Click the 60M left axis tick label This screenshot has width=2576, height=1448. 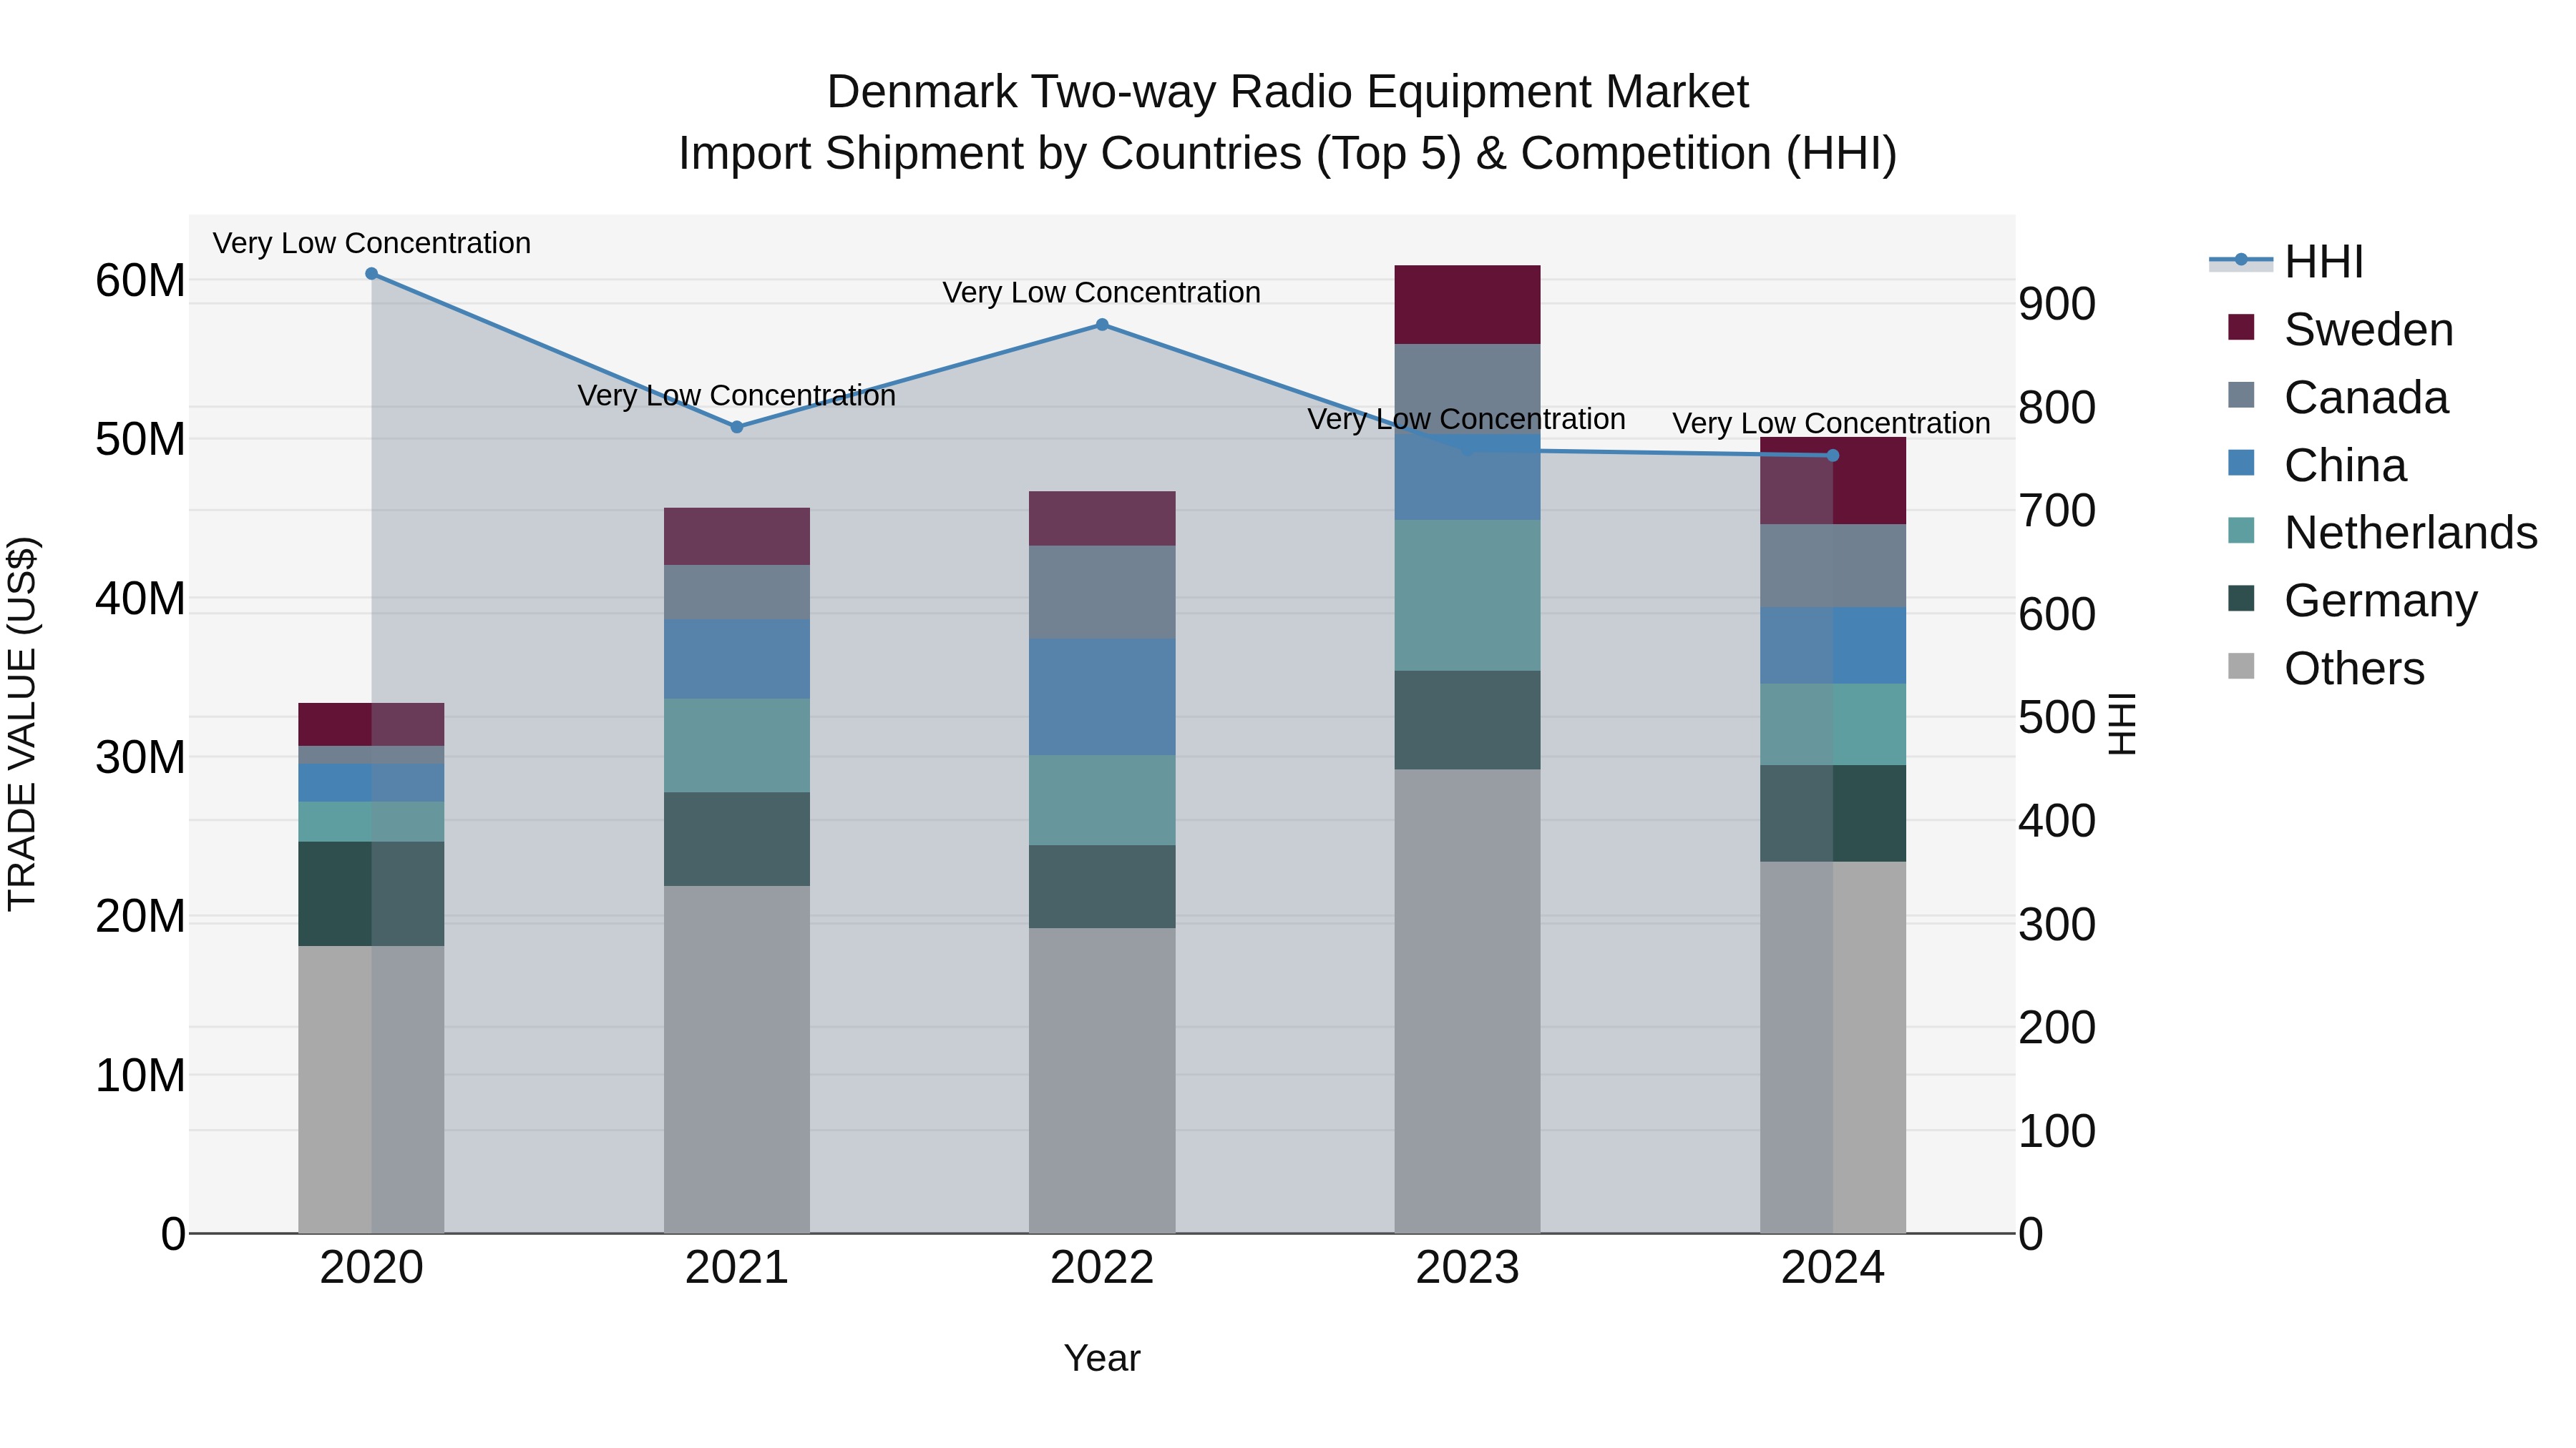tap(140, 281)
